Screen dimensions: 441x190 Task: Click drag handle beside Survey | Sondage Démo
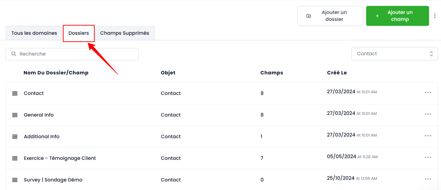(x=15, y=180)
